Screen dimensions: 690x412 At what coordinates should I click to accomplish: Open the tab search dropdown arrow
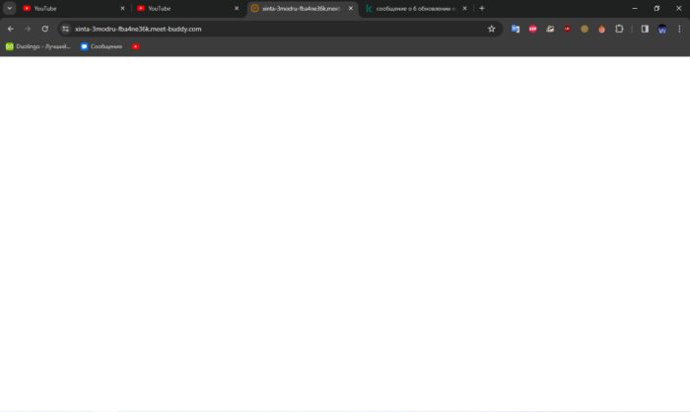tap(9, 8)
